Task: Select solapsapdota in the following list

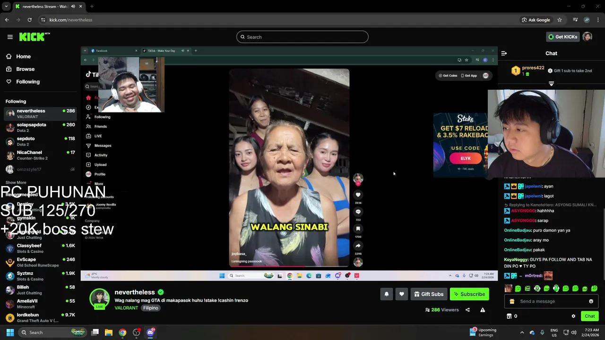Action: pos(40,127)
